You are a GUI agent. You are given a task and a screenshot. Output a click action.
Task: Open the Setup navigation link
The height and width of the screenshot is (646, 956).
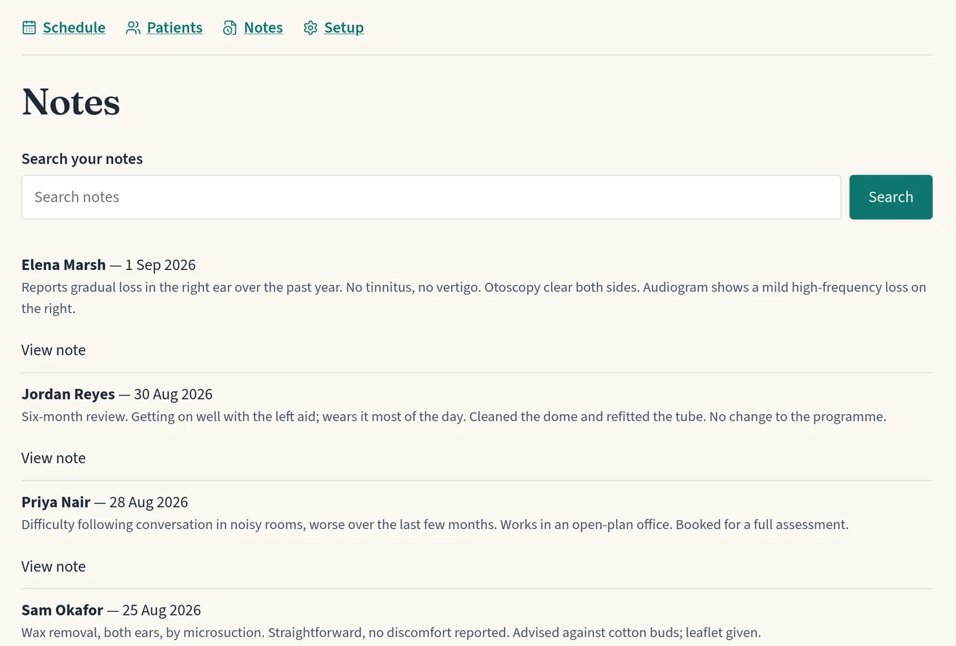click(344, 28)
